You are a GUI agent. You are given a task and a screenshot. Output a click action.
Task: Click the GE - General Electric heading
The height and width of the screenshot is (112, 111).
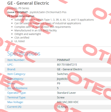tap(28, 3)
